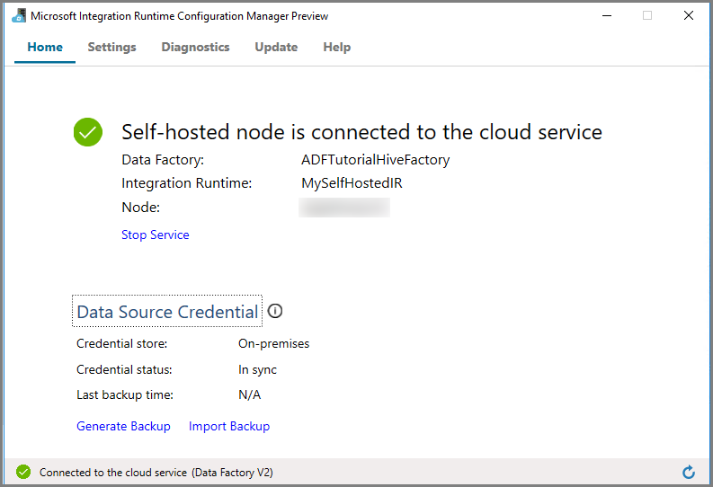Viewport: 713px width, 487px height.
Task: Click the Import Backup link
Action: click(229, 426)
